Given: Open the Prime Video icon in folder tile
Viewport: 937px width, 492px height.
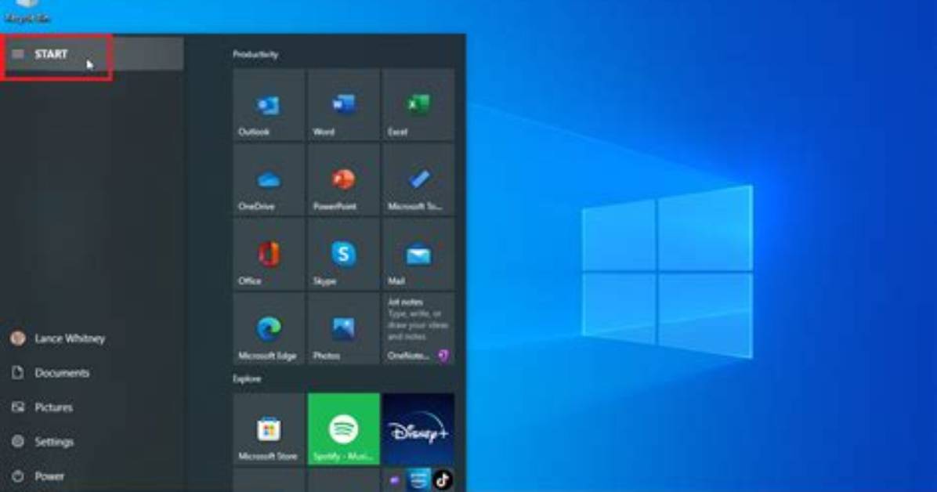Looking at the screenshot, I should 418,479.
